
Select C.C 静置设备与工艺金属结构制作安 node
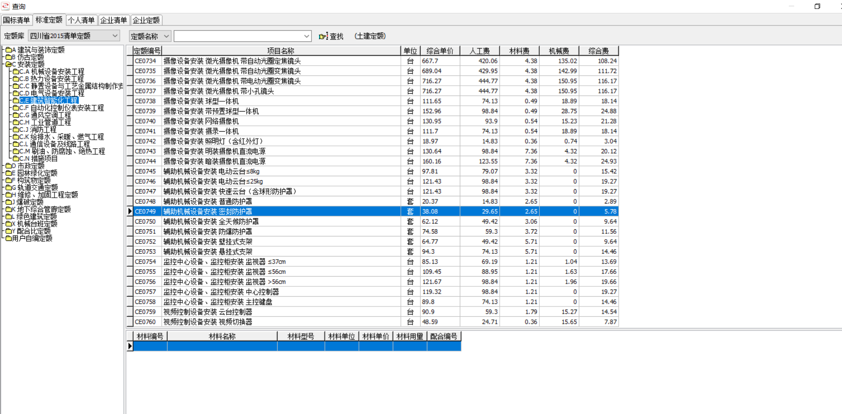71,86
